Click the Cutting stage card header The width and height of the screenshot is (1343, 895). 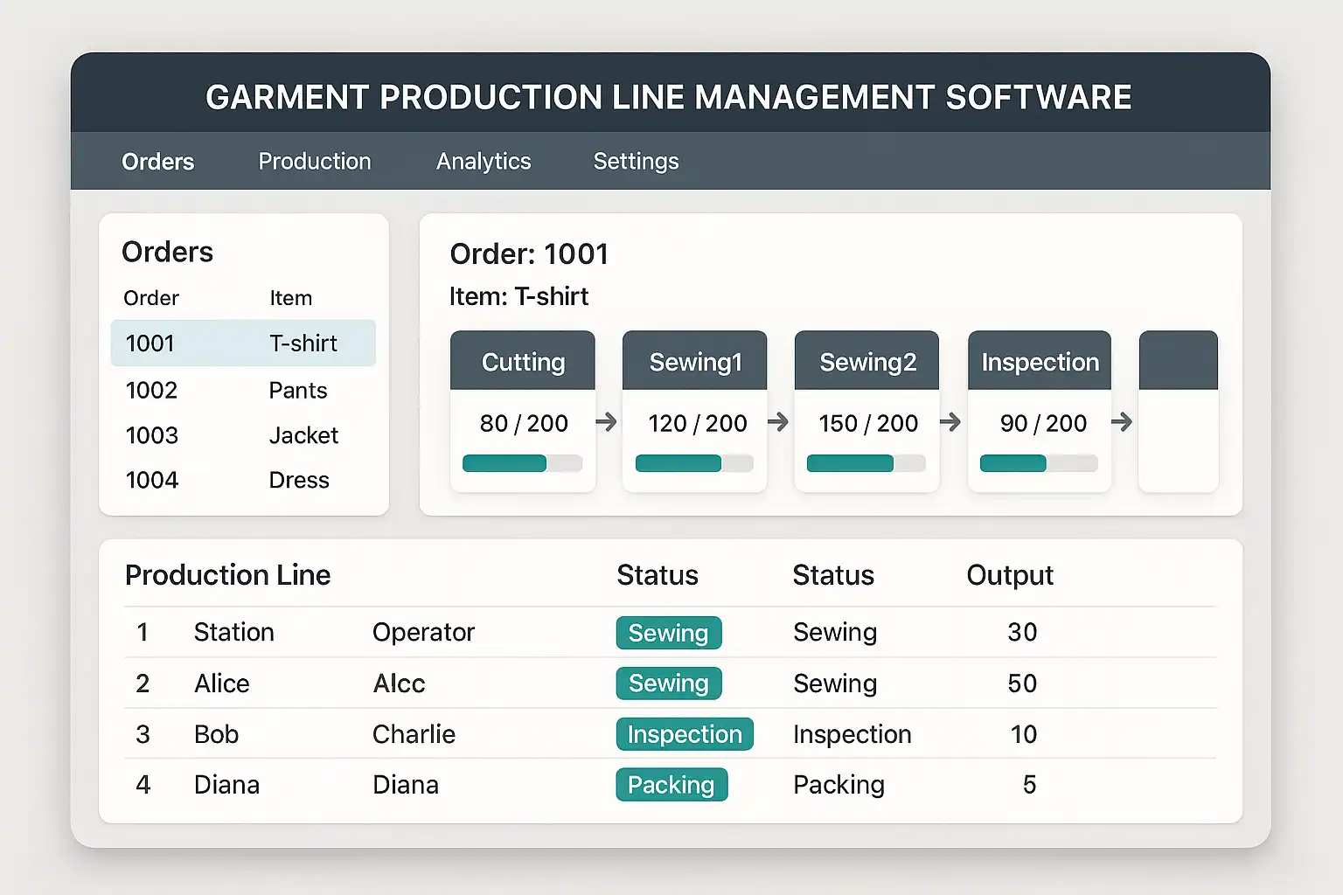523,362
